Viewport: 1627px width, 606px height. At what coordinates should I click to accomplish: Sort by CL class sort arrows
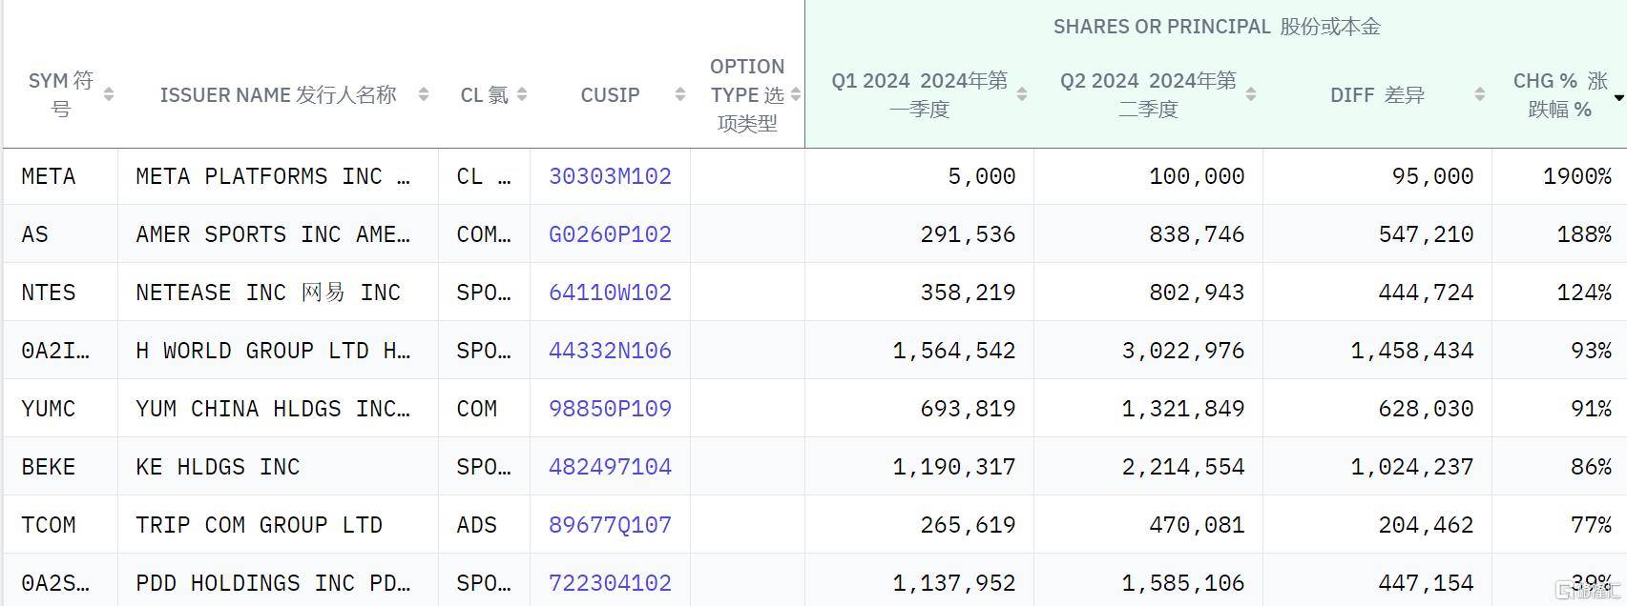(x=522, y=94)
